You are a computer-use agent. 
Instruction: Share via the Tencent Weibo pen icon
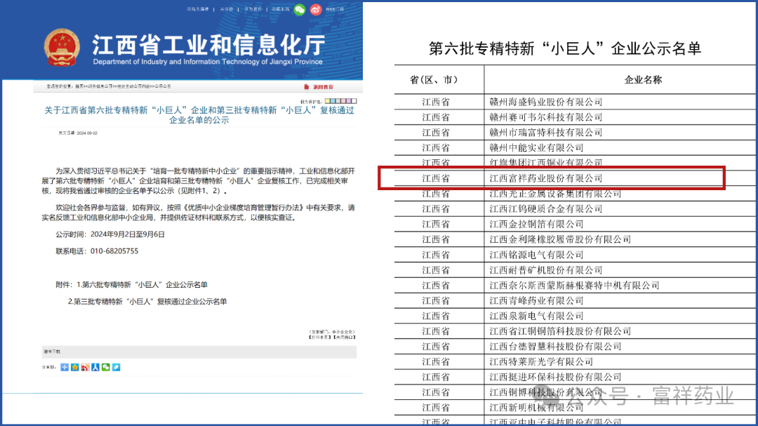click(116, 367)
